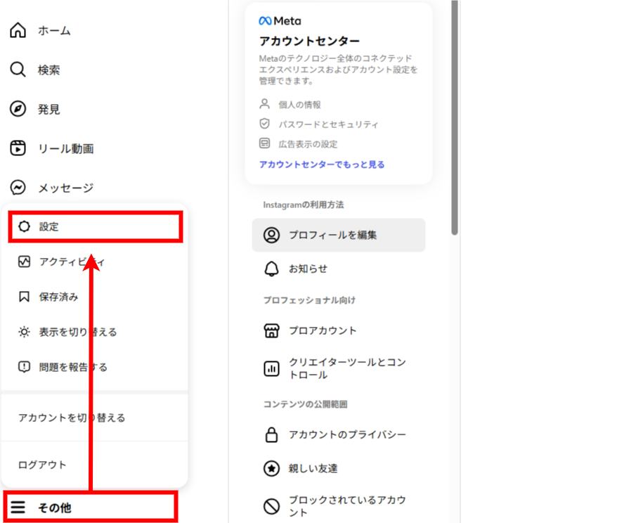Open Reels video icon

pyautogui.click(x=18, y=148)
